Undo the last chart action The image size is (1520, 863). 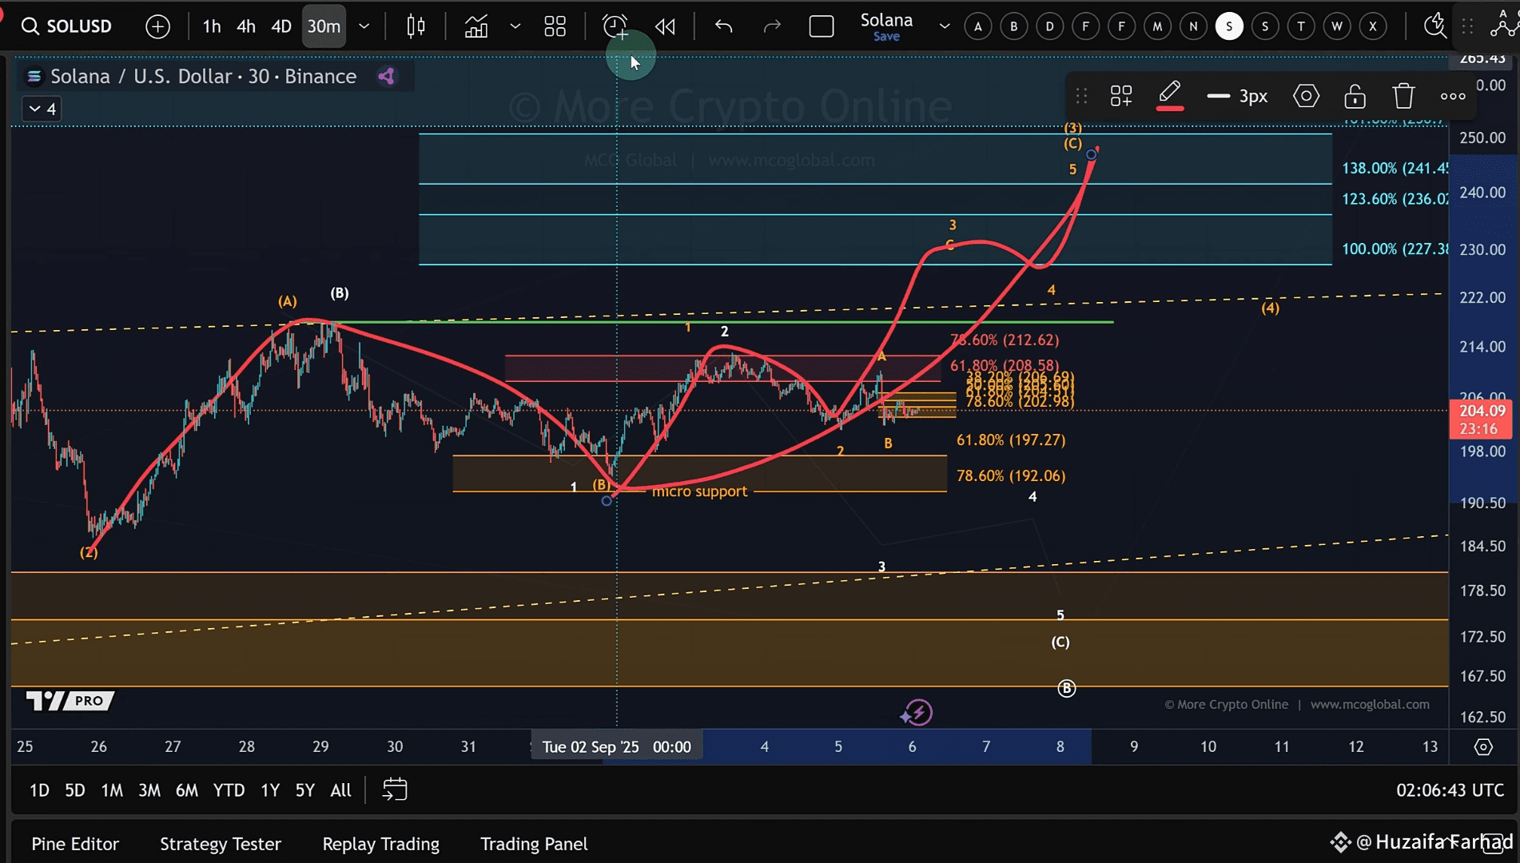[723, 26]
